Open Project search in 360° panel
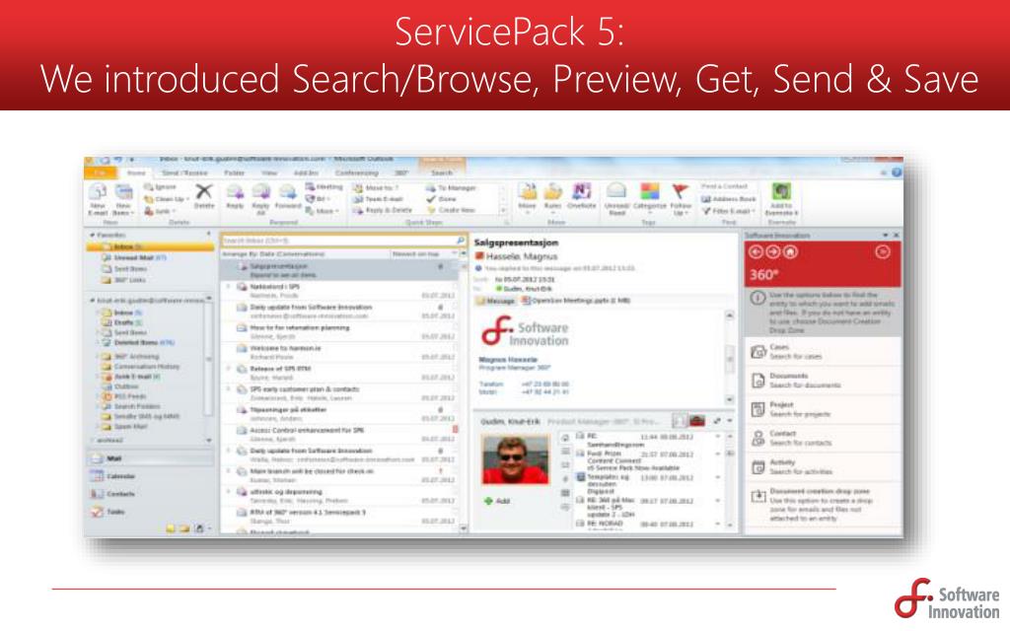Screen dimensions: 1010x631 (x=824, y=409)
